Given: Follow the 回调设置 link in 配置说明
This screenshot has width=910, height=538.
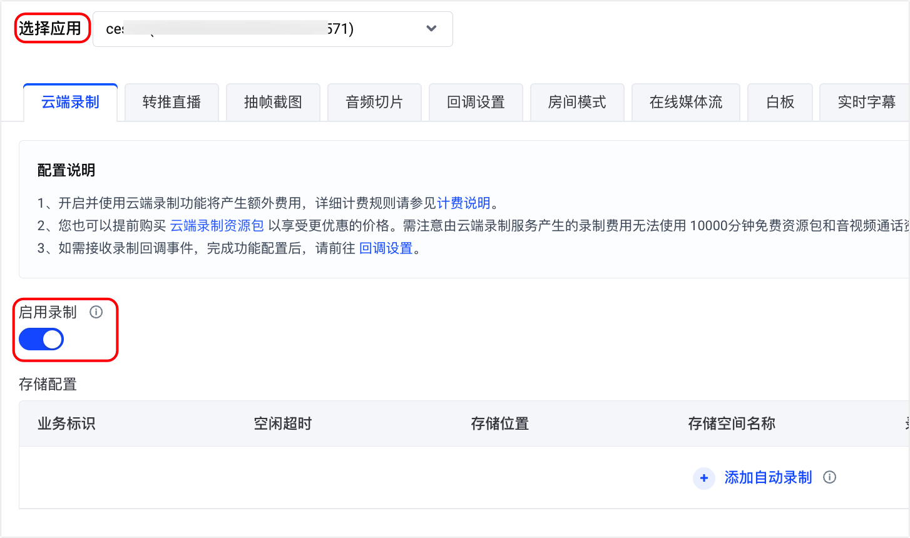Looking at the screenshot, I should coord(386,248).
